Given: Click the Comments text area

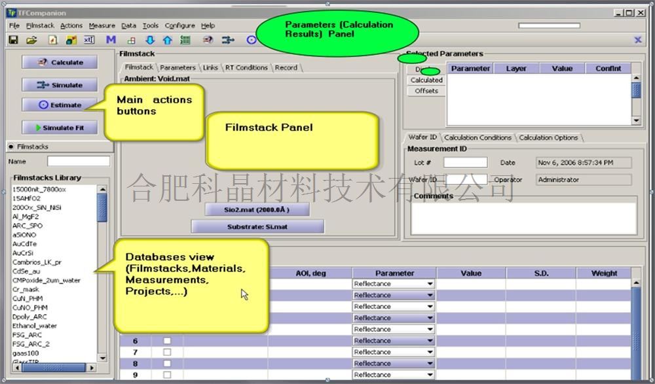Looking at the screenshot, I should point(523,218).
